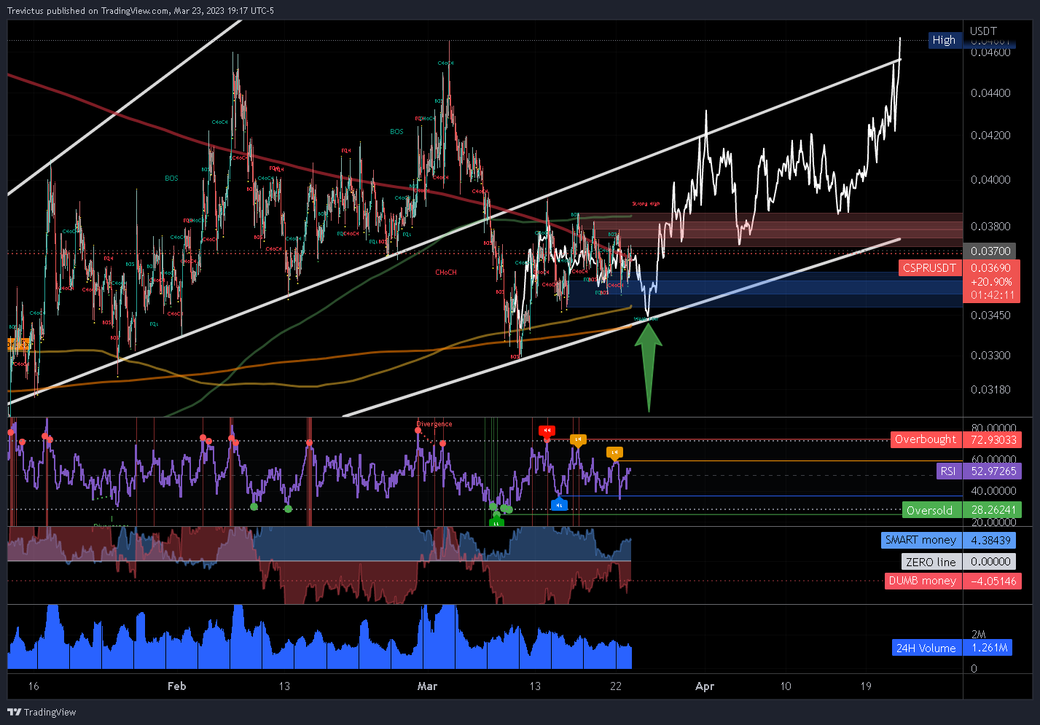Click the 0.03700 crosshair price tag
The image size is (1040, 725).
(991, 251)
